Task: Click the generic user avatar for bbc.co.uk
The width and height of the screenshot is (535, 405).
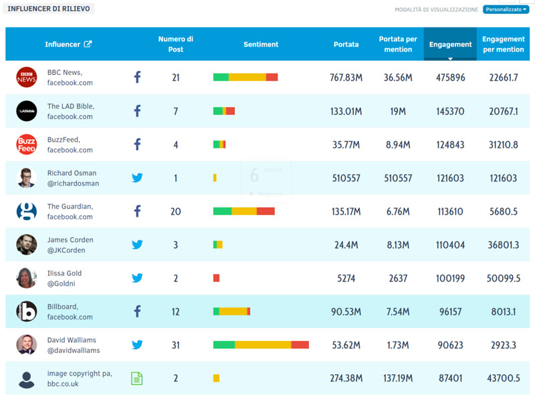Action: click(27, 380)
